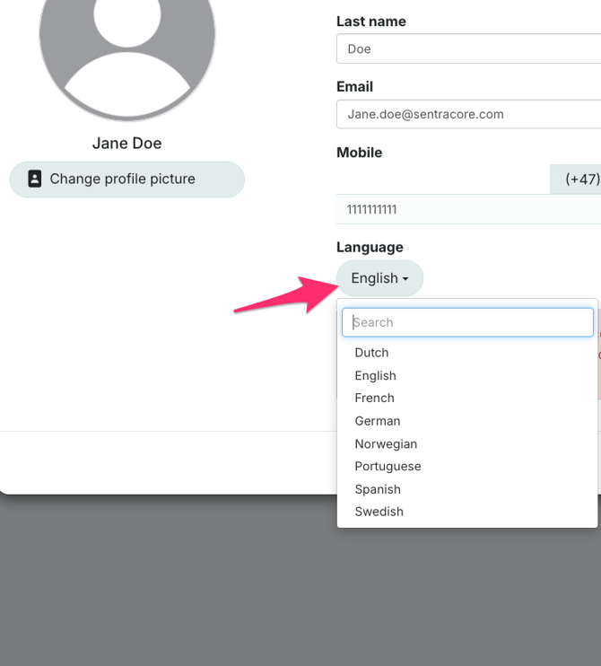Open the English language dropdown
Viewport: 601px width, 666px height.
click(x=379, y=278)
